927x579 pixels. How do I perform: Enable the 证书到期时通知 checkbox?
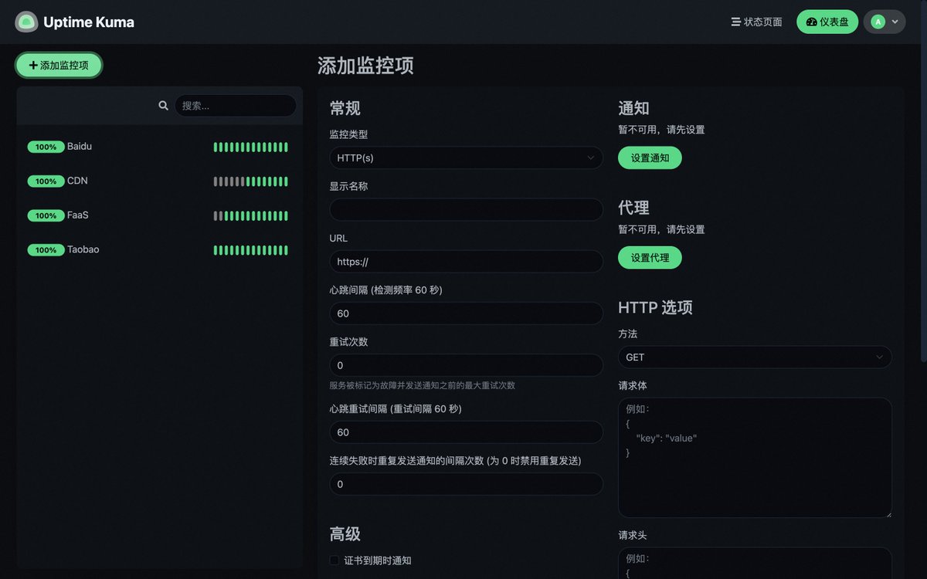(334, 560)
